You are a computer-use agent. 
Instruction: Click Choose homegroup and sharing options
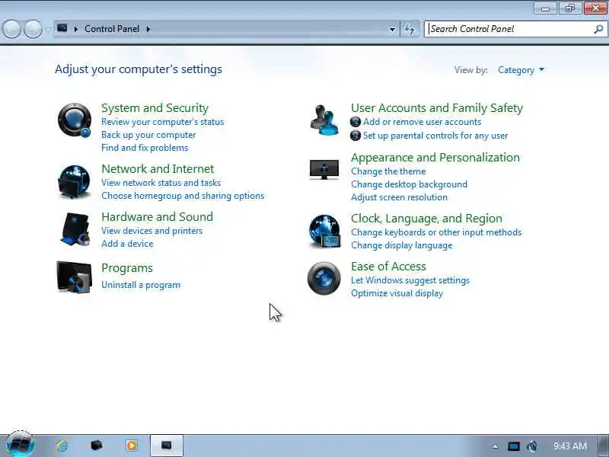(x=183, y=196)
